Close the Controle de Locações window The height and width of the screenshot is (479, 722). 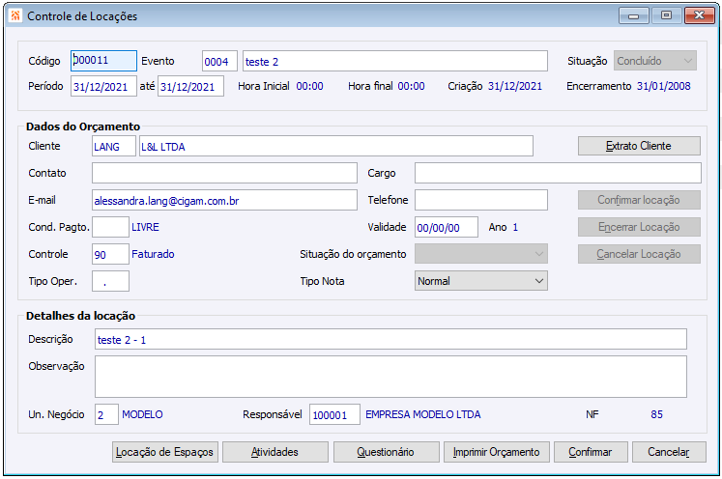(699, 15)
